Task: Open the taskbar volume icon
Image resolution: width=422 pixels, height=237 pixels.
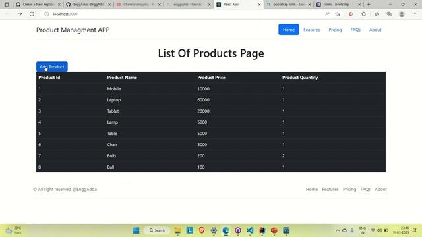Action: point(380,230)
